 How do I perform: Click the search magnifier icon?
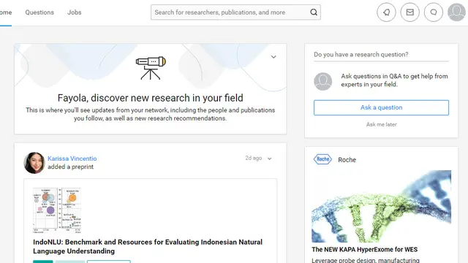(x=314, y=12)
